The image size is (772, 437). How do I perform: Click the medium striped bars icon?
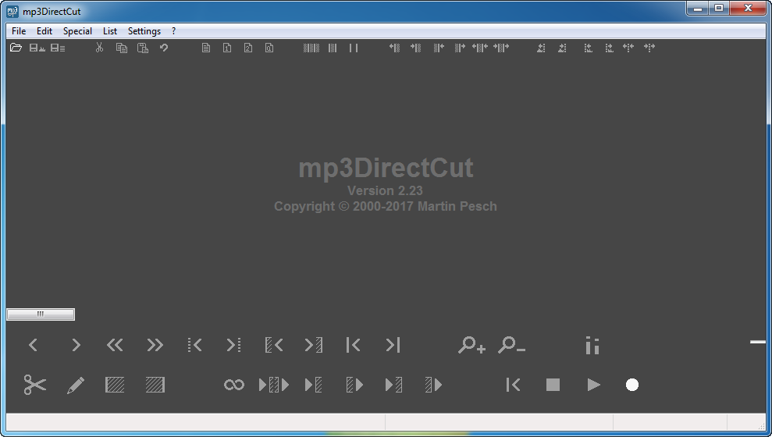pyautogui.click(x=333, y=48)
